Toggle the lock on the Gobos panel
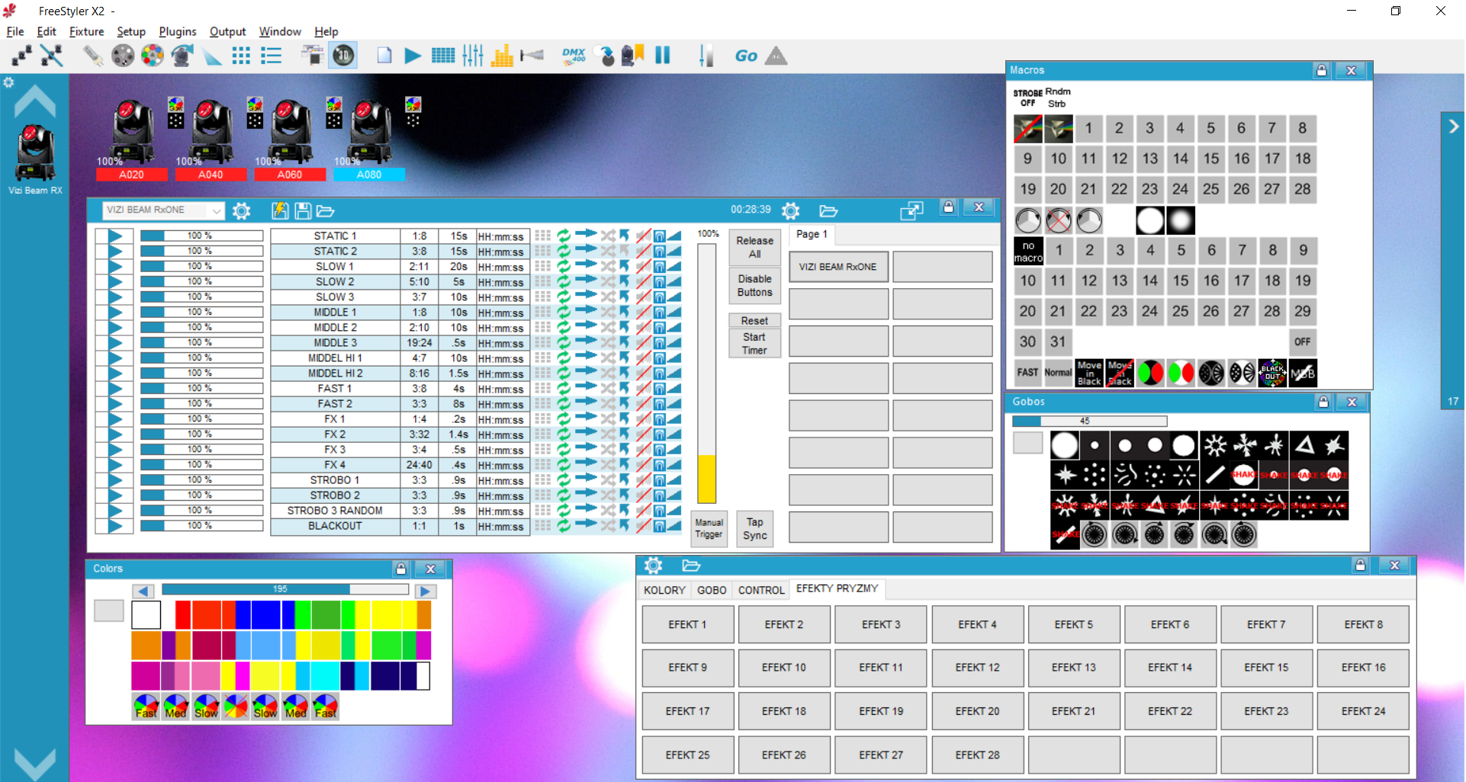The width and height of the screenshot is (1466, 782). pyautogui.click(x=1323, y=402)
